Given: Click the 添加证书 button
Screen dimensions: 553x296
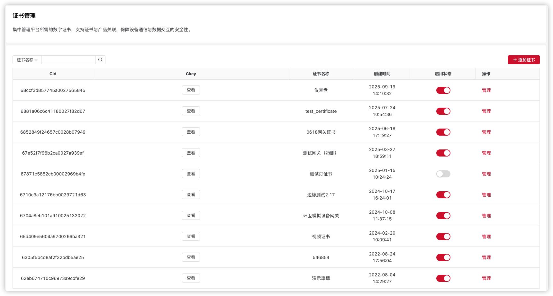Looking at the screenshot, I should 523,60.
